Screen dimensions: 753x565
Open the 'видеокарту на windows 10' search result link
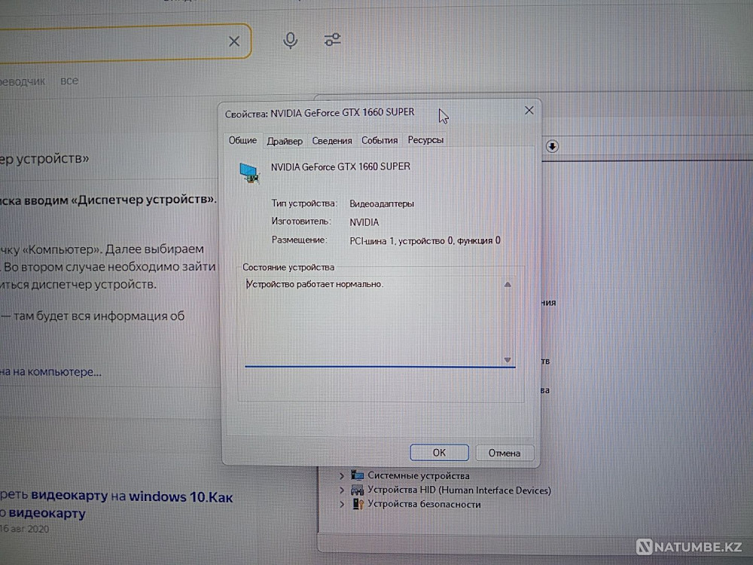116,505
